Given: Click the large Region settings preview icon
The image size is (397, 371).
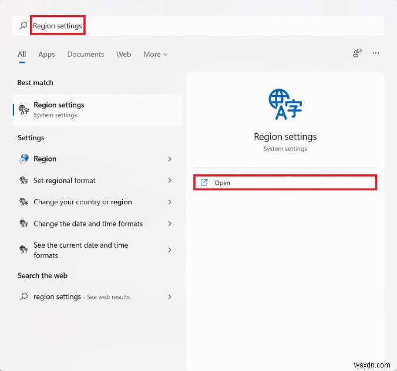Looking at the screenshot, I should (x=285, y=104).
